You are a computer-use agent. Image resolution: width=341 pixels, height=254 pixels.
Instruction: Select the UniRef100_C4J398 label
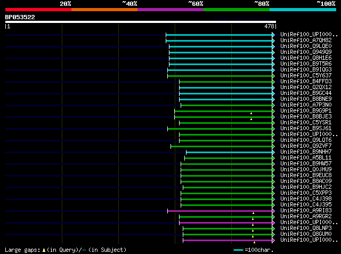click(306, 199)
